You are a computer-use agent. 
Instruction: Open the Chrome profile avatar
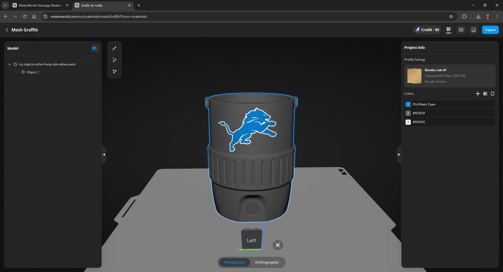click(488, 16)
